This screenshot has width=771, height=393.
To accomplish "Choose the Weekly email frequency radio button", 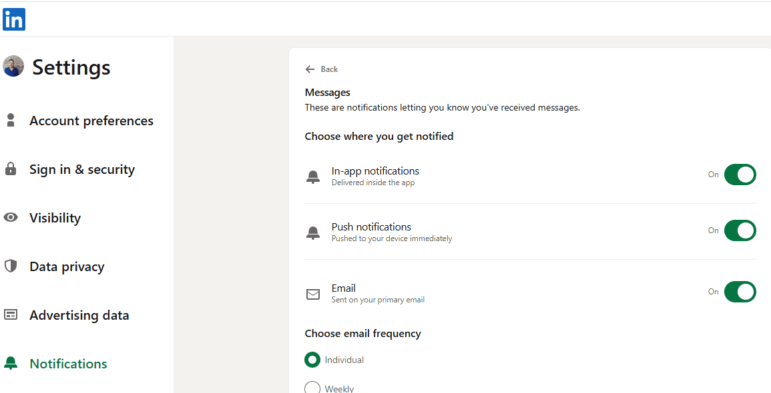I will [312, 388].
